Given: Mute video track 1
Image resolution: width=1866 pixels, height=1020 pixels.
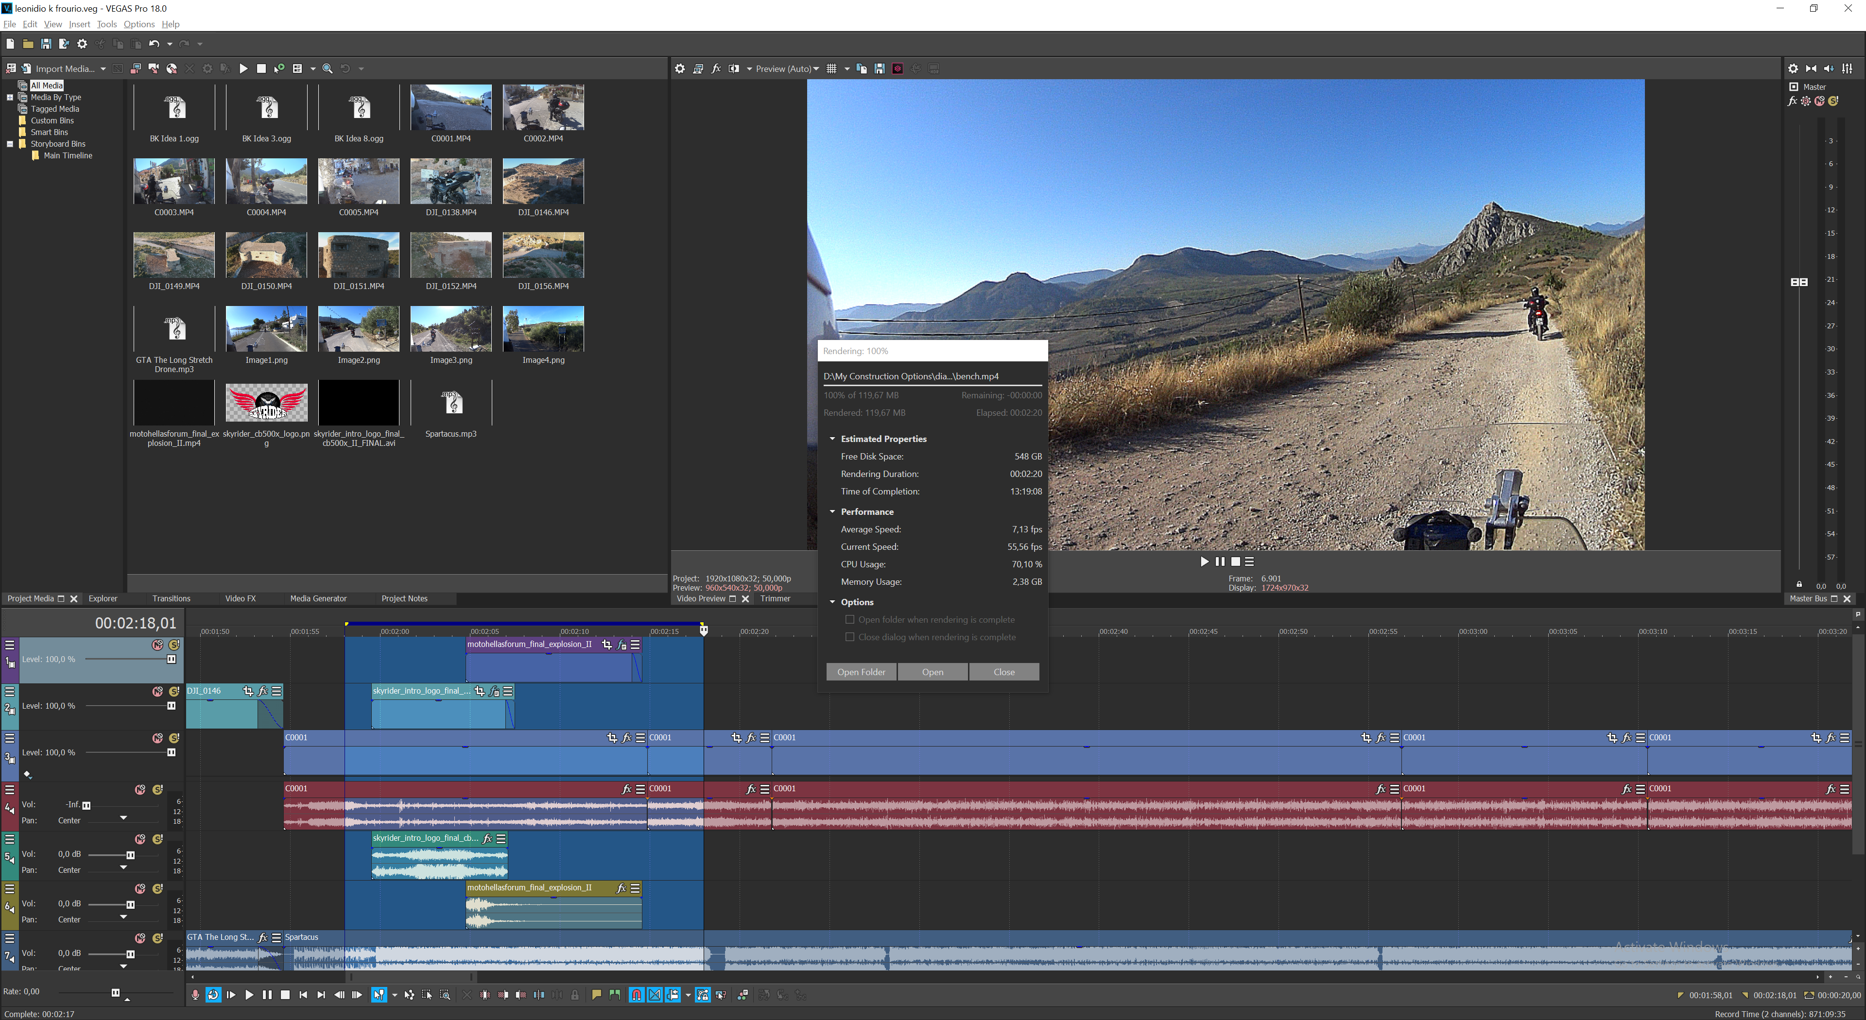Looking at the screenshot, I should [x=157, y=644].
